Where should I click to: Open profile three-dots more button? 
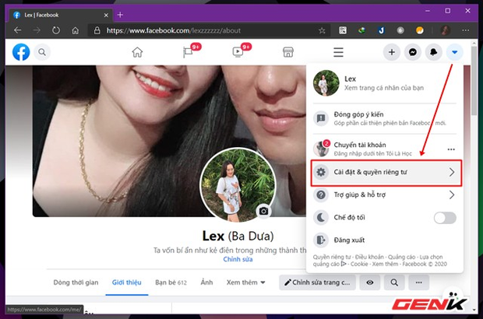tap(418, 282)
